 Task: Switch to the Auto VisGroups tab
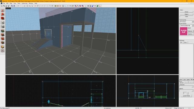(186, 42)
